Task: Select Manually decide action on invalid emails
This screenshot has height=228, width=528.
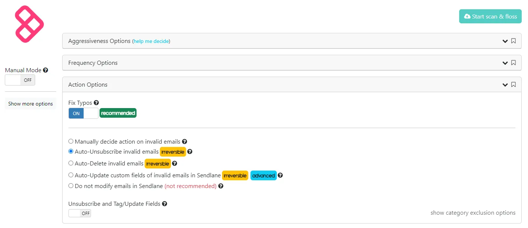Action: click(x=71, y=141)
